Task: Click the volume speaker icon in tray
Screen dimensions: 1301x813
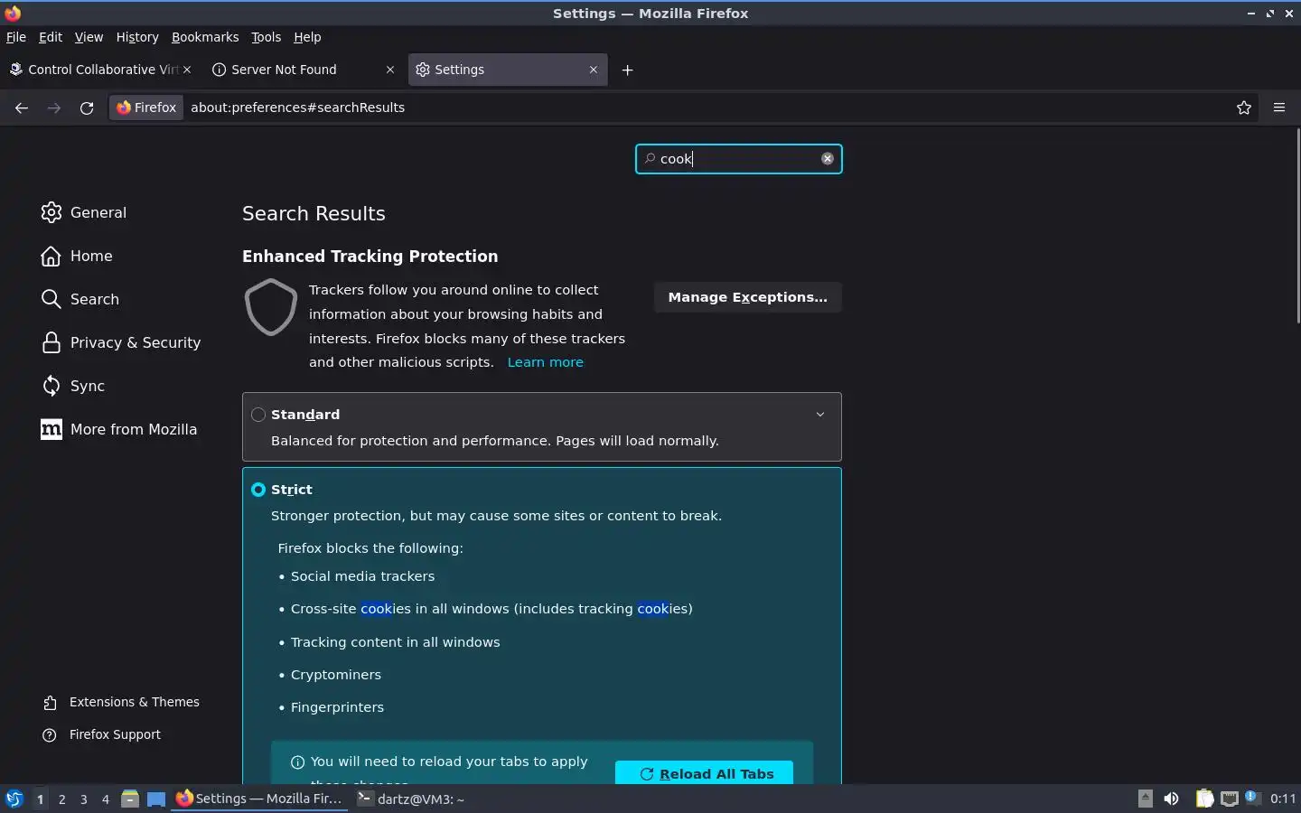Action: click(x=1171, y=799)
